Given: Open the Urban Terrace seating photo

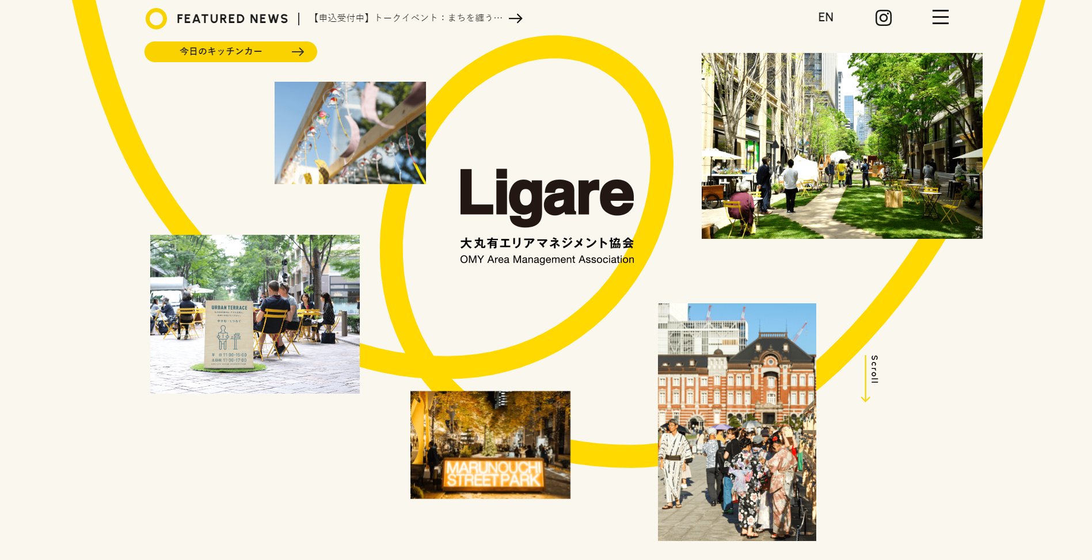Looking at the screenshot, I should click(255, 314).
